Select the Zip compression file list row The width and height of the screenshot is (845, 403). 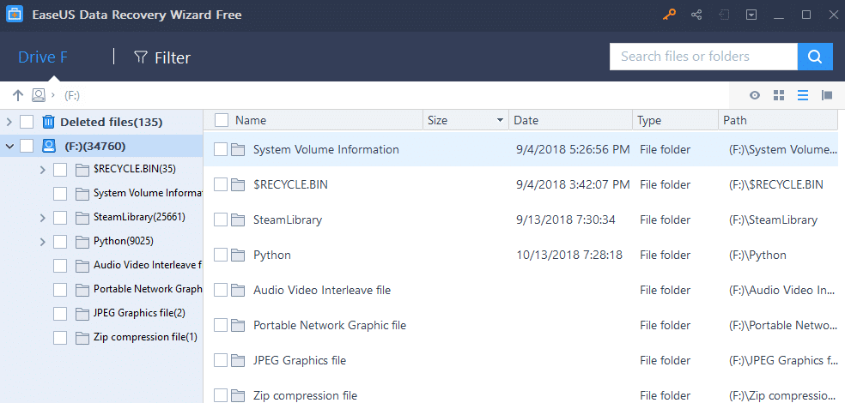tap(520, 395)
